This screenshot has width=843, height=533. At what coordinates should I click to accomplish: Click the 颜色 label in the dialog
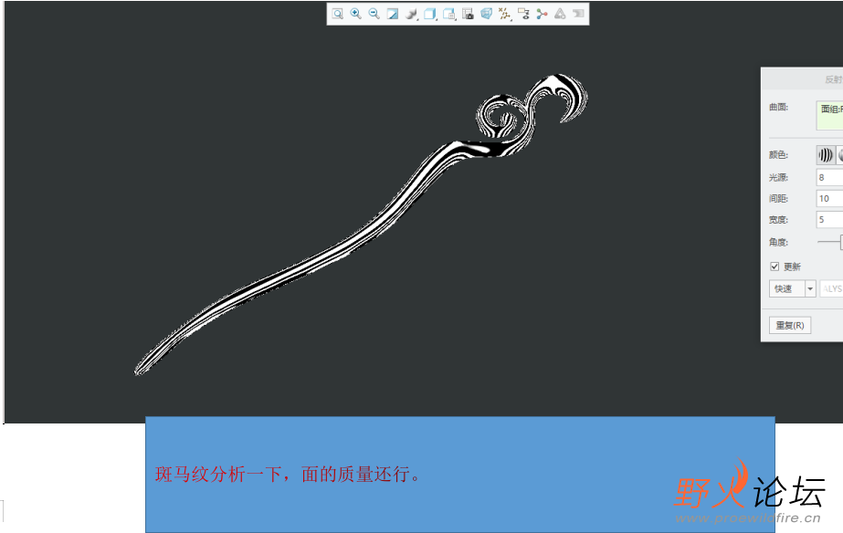778,155
